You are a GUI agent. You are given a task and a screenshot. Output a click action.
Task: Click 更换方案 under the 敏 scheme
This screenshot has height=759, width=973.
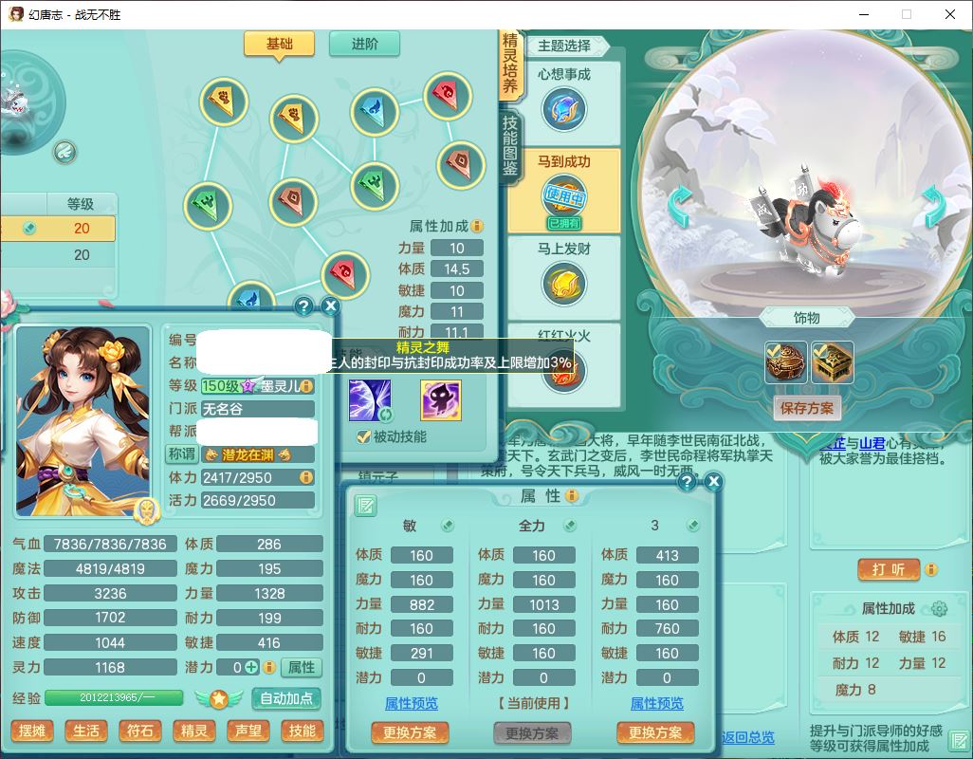tap(410, 733)
